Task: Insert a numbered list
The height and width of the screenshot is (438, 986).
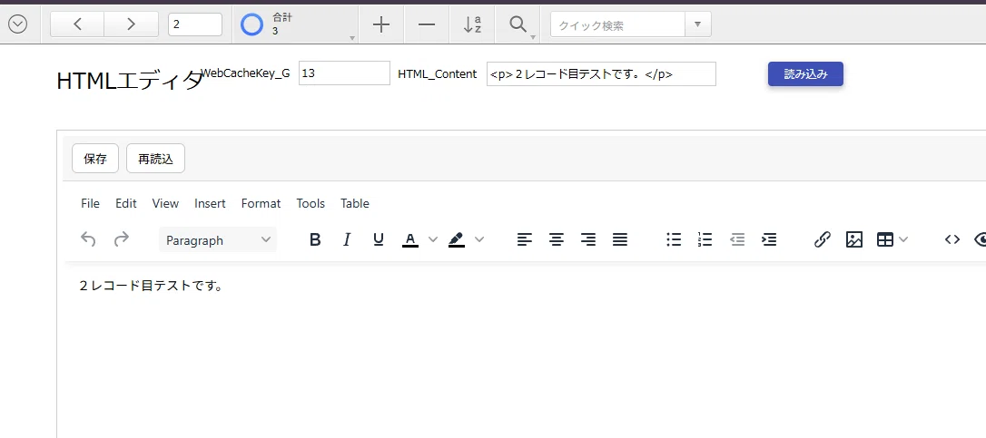Action: (x=705, y=239)
